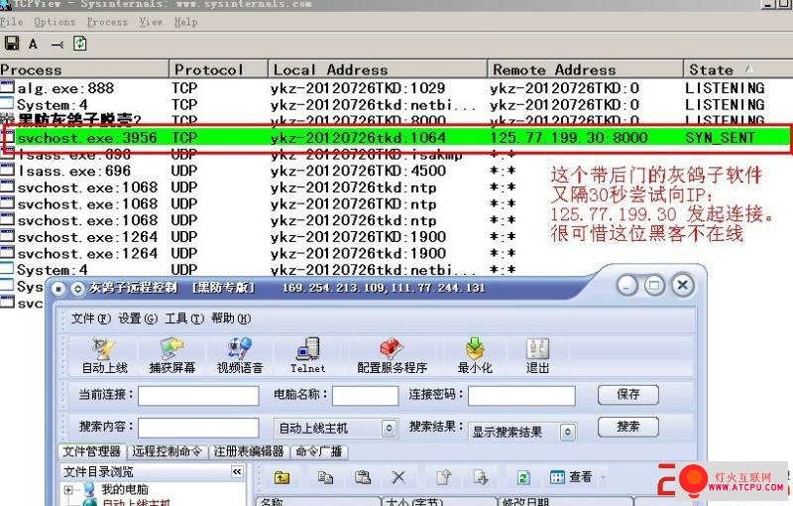
Task: Click the 自动上线 toolbar icon
Action: (x=105, y=356)
